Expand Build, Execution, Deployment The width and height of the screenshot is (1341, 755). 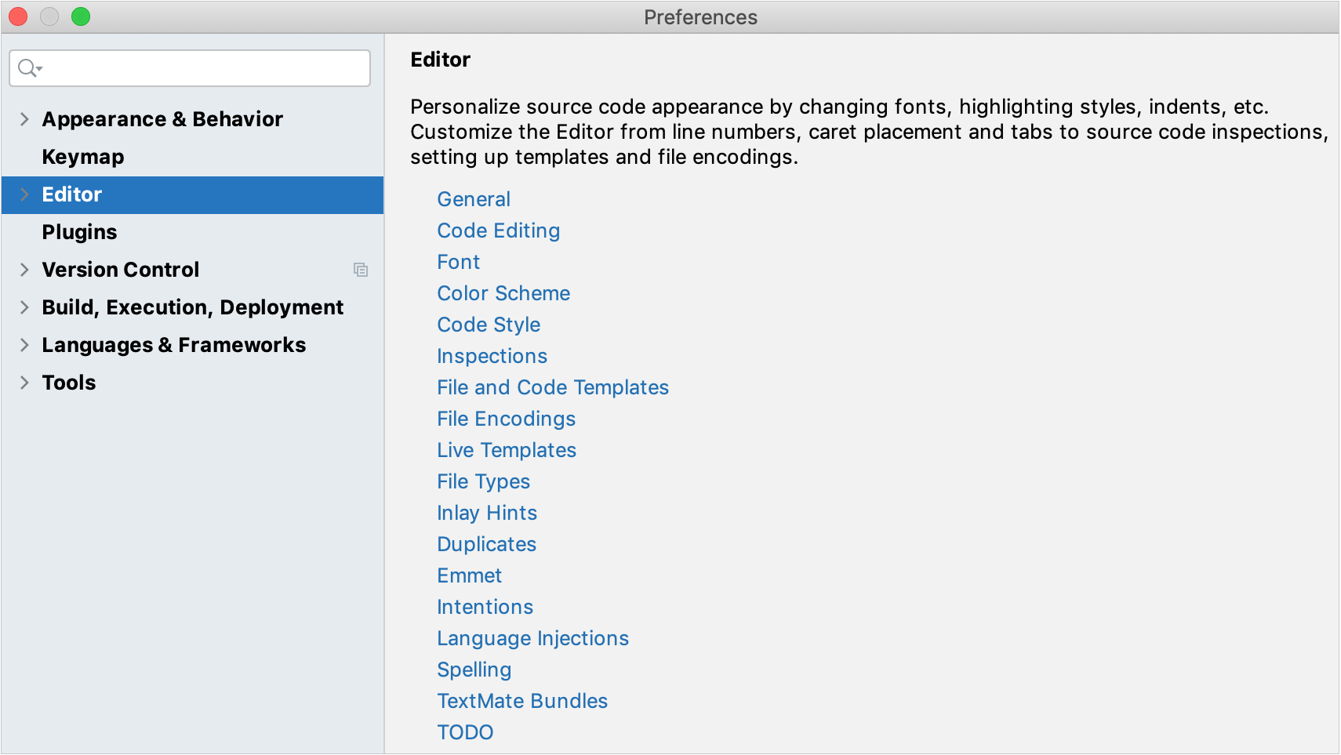pos(24,307)
